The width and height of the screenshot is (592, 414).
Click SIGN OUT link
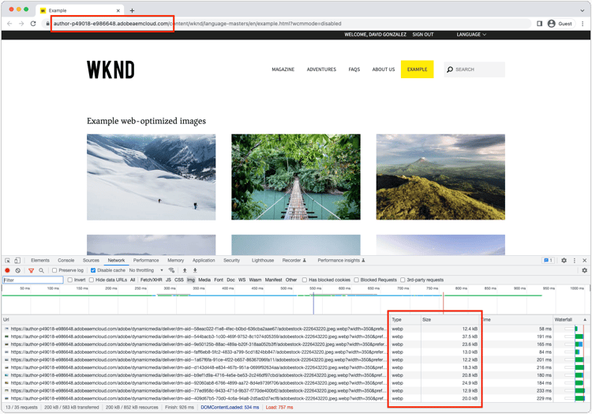pyautogui.click(x=423, y=35)
